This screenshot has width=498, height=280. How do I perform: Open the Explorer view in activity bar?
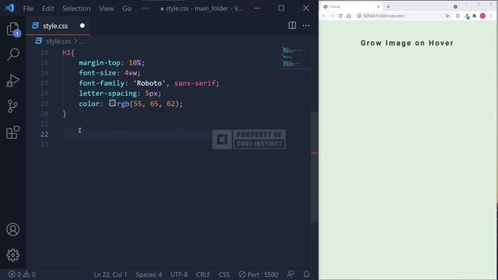pos(13,30)
